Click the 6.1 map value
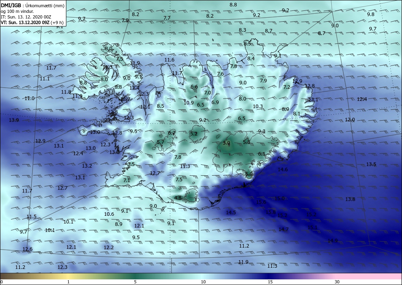402x285 pixels. pyautogui.click(x=262, y=154)
